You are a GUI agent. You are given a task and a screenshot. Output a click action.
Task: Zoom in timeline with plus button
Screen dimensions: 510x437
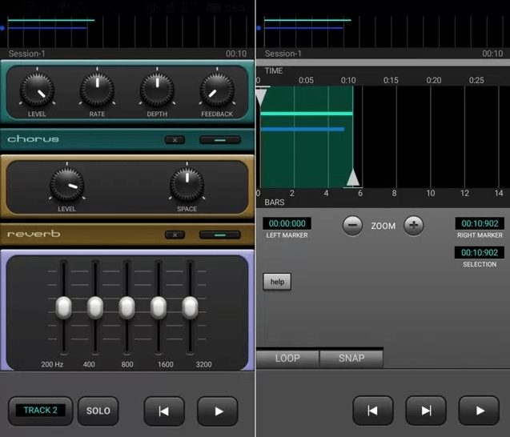pos(413,226)
